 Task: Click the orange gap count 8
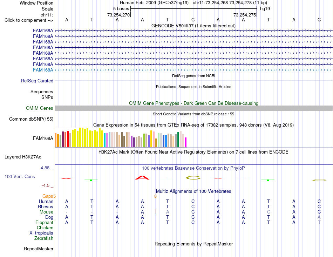click(x=155, y=196)
